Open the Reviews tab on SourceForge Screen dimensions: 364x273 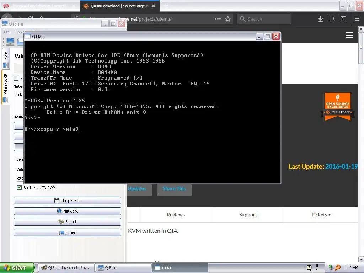[176, 215]
